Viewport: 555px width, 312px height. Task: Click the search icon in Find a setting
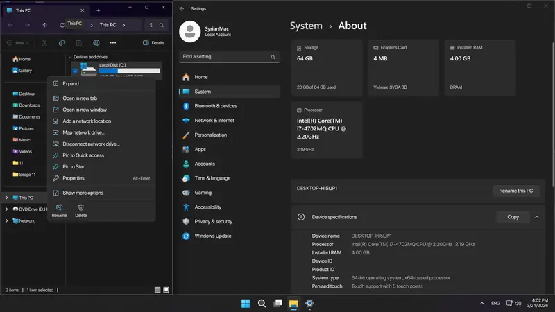(273, 57)
